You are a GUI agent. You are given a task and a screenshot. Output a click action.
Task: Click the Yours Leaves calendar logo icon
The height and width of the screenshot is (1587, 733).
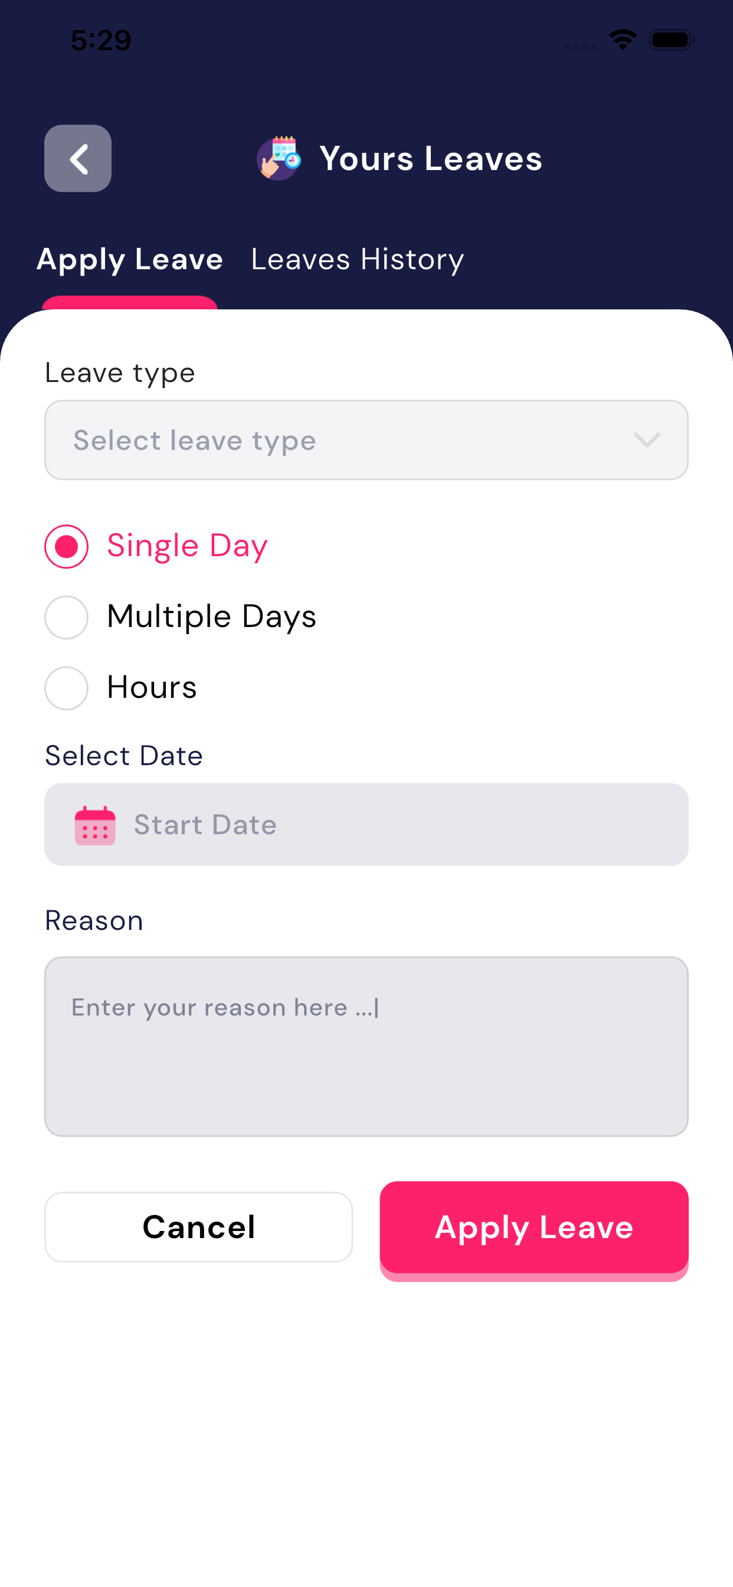279,158
